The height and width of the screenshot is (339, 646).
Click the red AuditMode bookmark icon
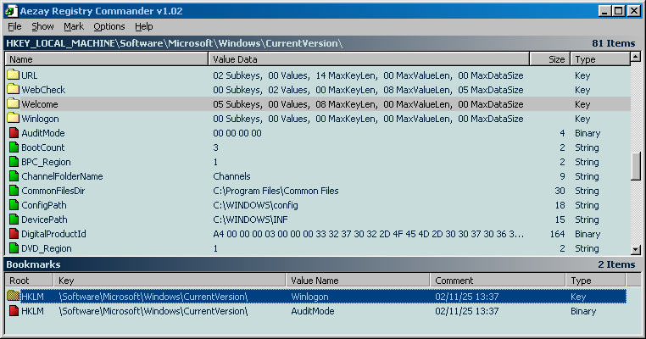[14, 310]
